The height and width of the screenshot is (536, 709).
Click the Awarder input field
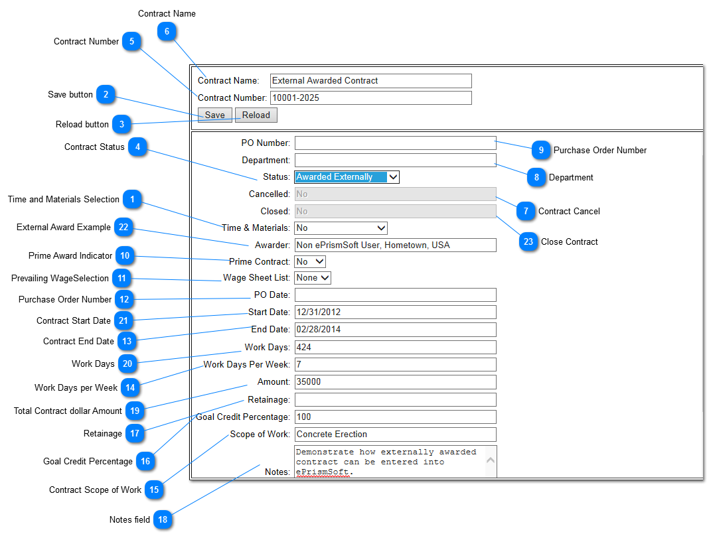pos(395,245)
